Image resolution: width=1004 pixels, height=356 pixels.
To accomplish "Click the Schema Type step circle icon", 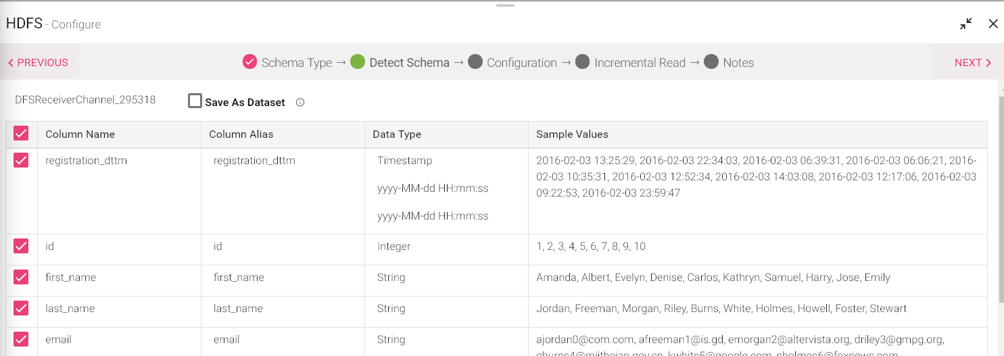I will tap(250, 62).
